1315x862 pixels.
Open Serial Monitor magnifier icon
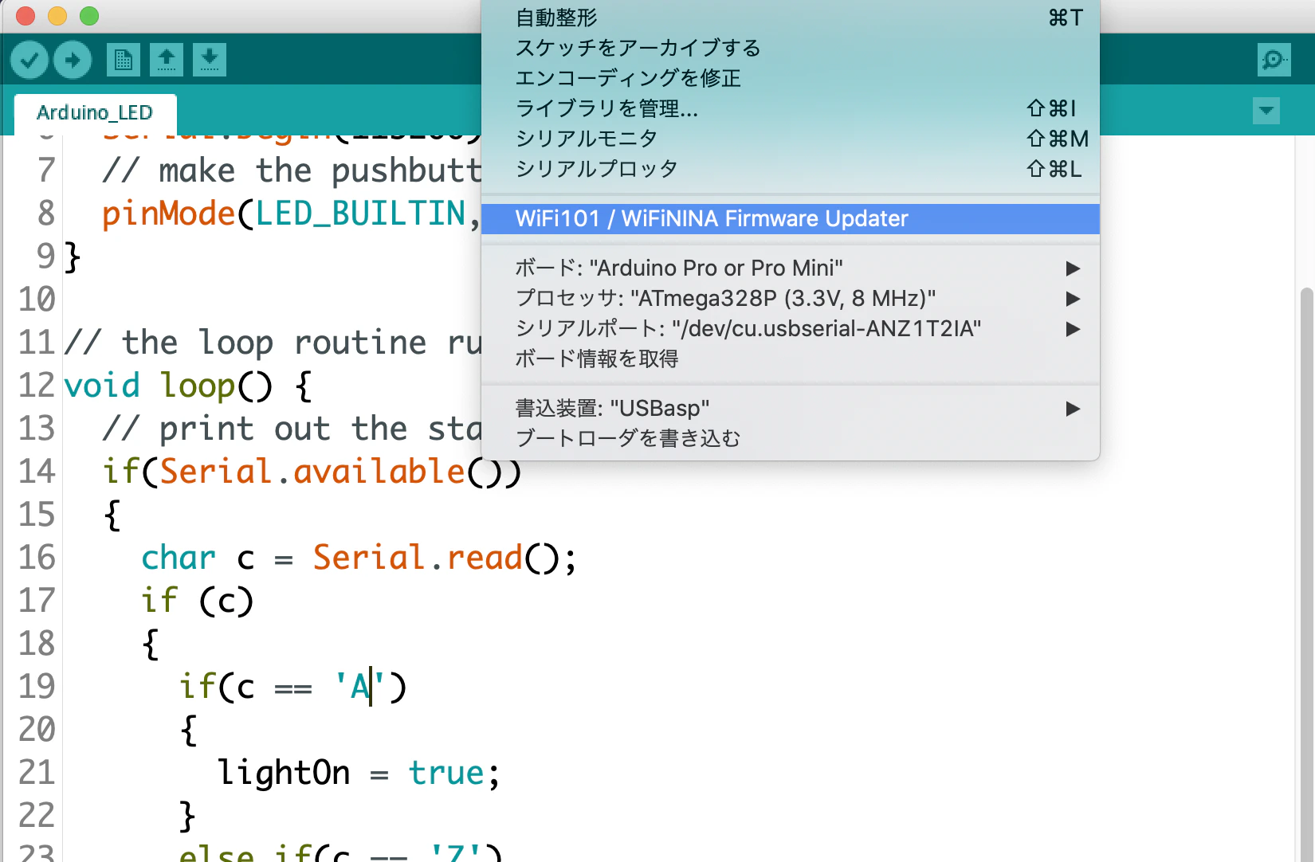[1274, 60]
